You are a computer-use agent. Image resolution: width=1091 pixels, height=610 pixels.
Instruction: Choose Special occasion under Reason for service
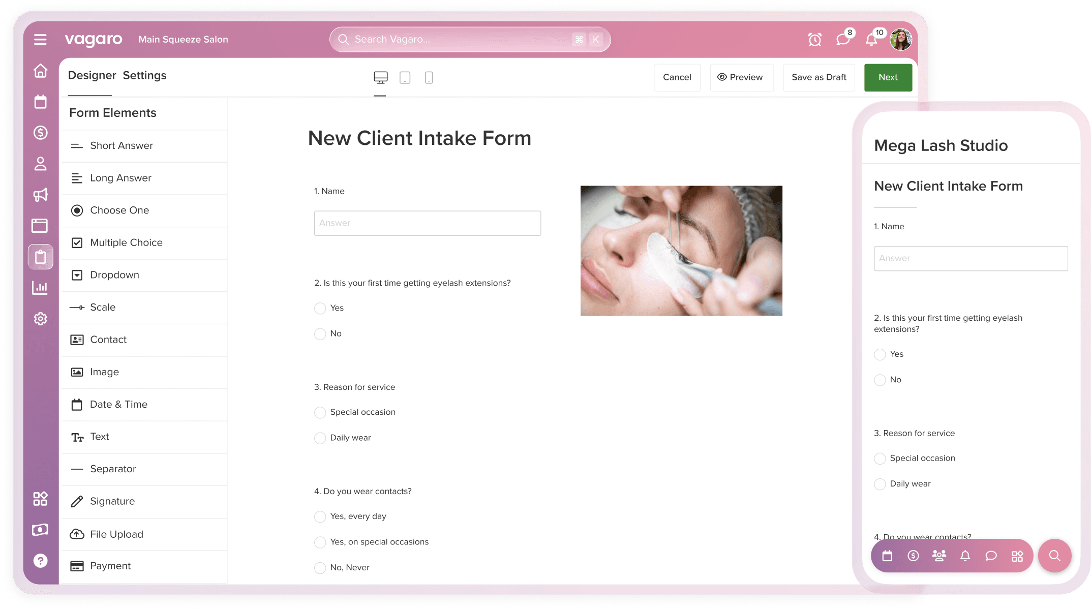(x=320, y=412)
